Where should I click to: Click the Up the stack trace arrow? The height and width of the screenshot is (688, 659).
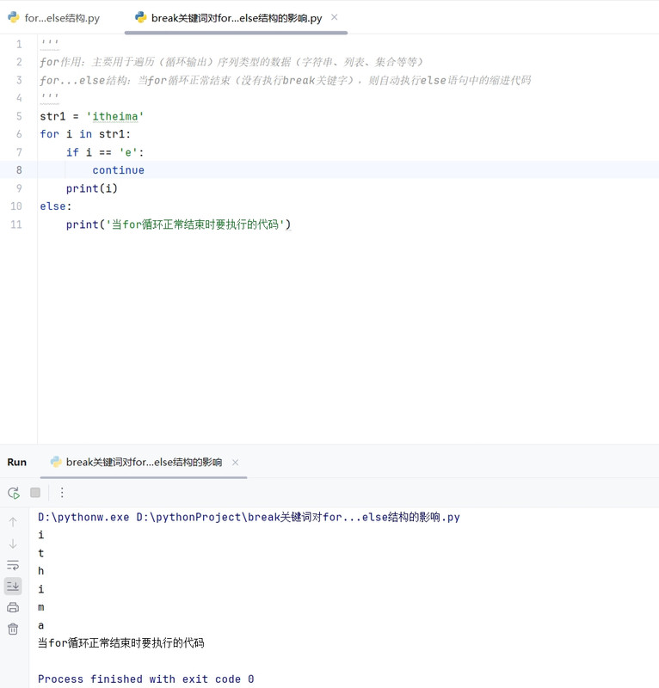(13, 522)
